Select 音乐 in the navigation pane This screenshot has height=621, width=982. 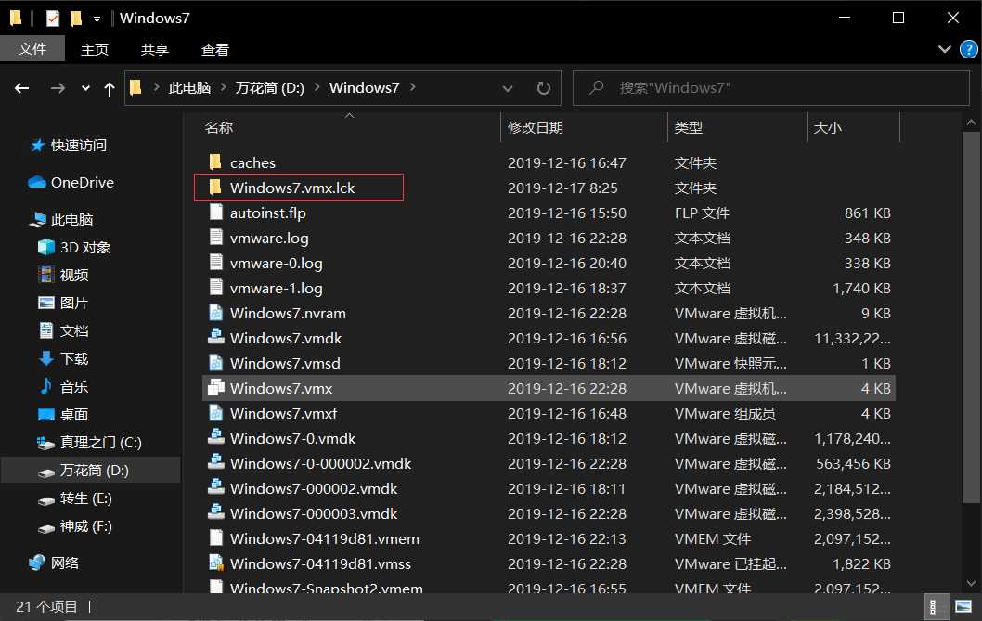(74, 386)
